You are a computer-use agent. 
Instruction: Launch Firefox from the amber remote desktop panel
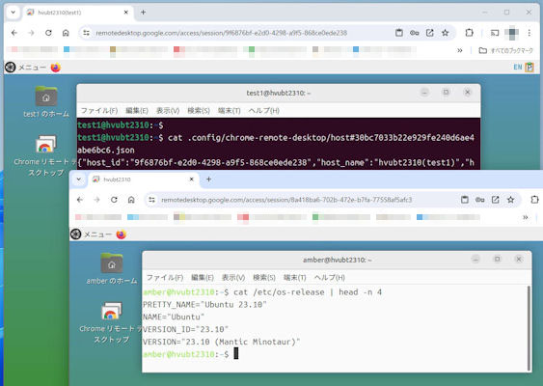pos(122,234)
